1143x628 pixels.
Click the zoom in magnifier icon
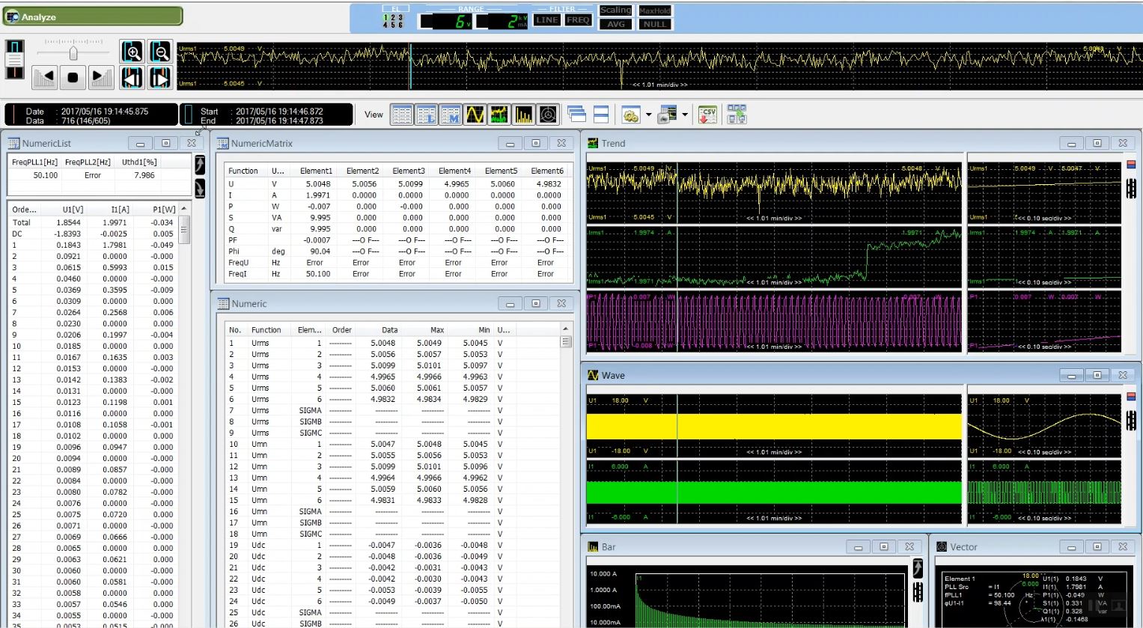click(132, 52)
